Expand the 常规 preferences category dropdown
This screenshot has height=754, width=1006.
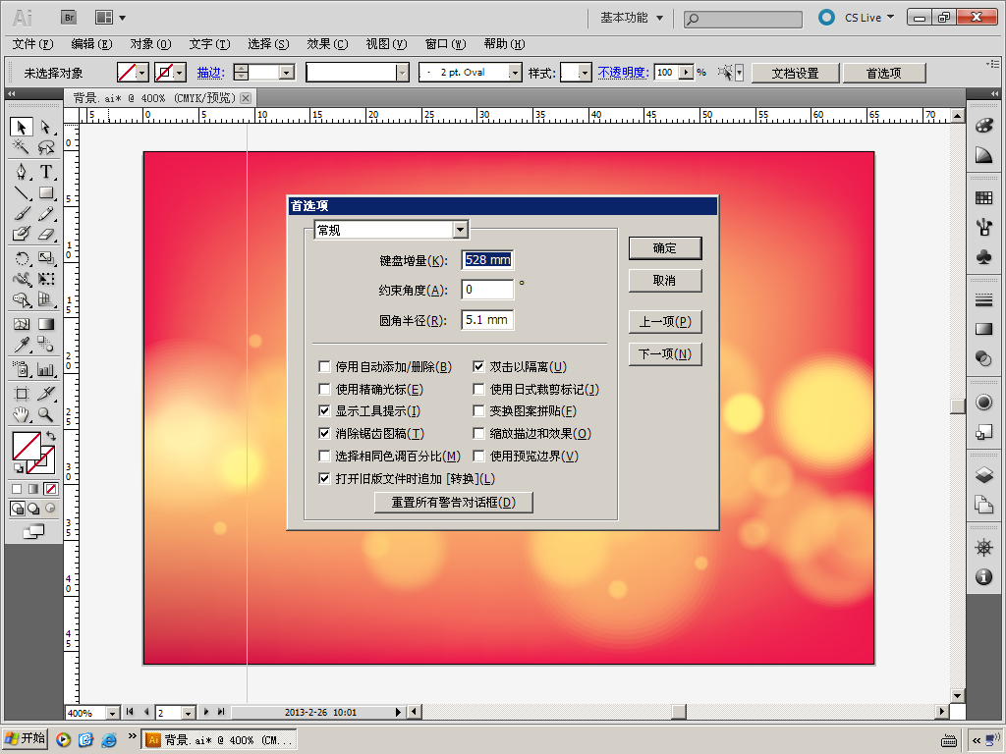click(x=461, y=230)
